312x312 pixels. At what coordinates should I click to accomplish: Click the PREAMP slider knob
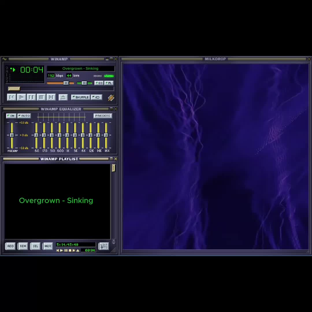pos(12,135)
